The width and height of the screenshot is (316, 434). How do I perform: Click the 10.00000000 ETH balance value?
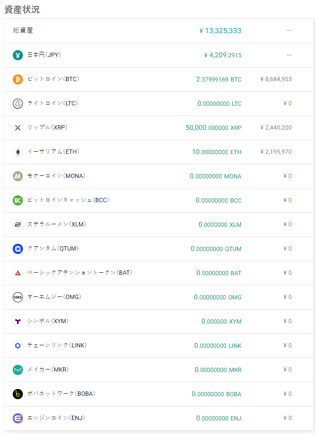pos(216,152)
